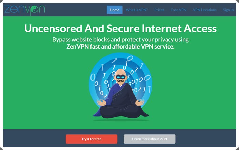
Task: Click the Bypass website blocks subtitle line
Action: pos(121,40)
